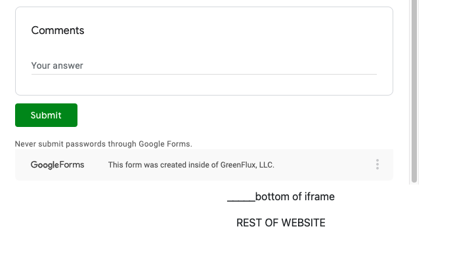Open the three-dot more options menu
The height and width of the screenshot is (267, 453).
[377, 164]
